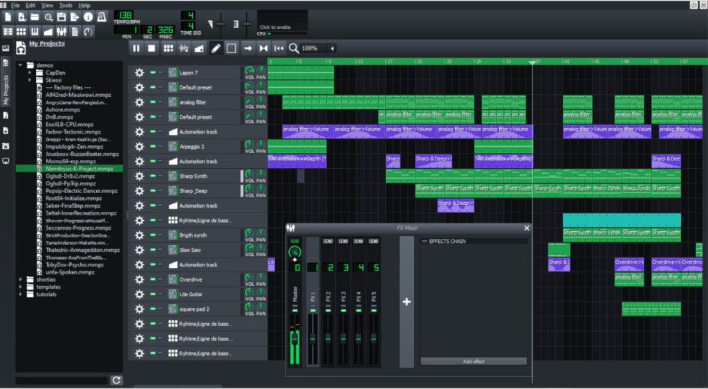This screenshot has width=708, height=389.
Task: Show the Controller Rack icon
Action: 88,32
